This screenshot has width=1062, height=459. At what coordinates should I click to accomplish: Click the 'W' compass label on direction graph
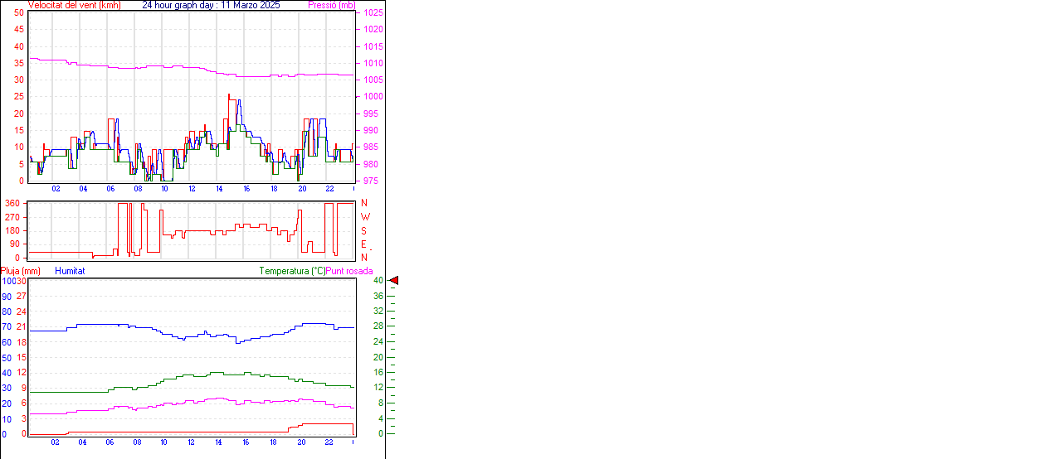(364, 217)
